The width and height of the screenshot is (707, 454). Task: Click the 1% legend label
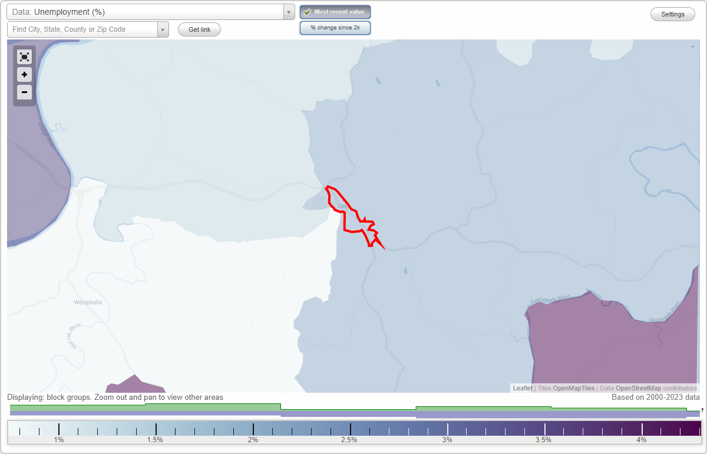point(59,440)
